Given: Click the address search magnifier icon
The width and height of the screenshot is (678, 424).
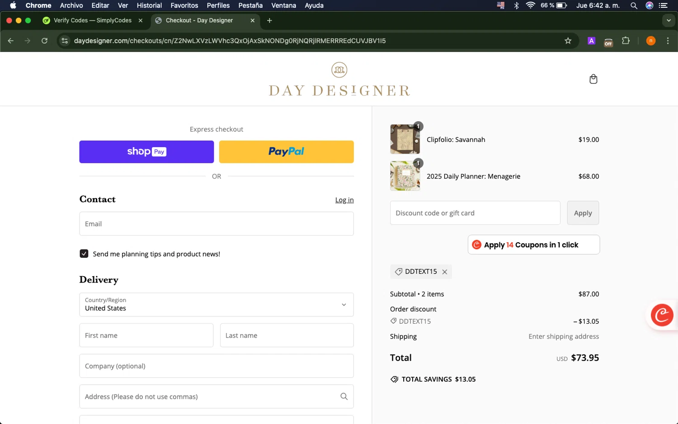Looking at the screenshot, I should pyautogui.click(x=344, y=396).
